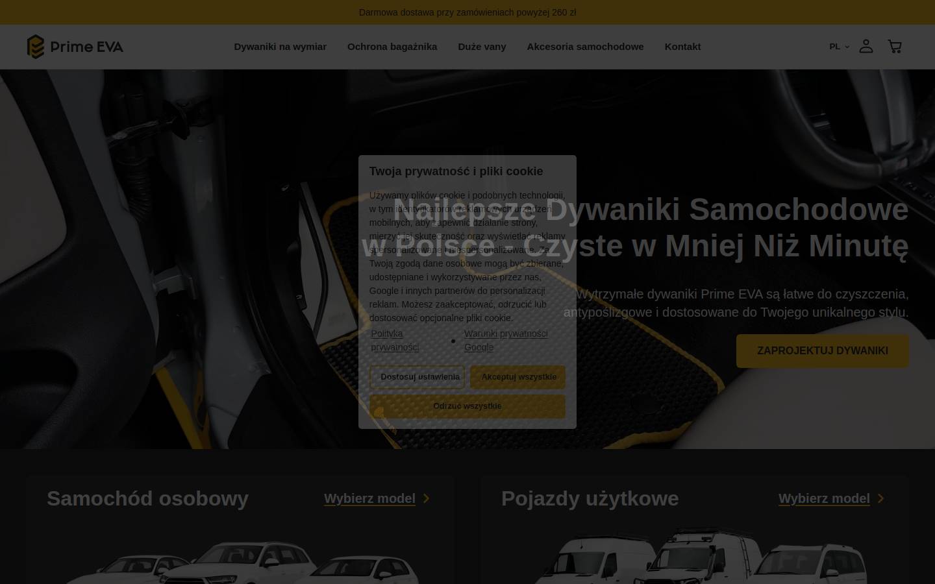The height and width of the screenshot is (584, 935).
Task: Accept all cookies with Akceptuj wszystkie
Action: tap(518, 377)
